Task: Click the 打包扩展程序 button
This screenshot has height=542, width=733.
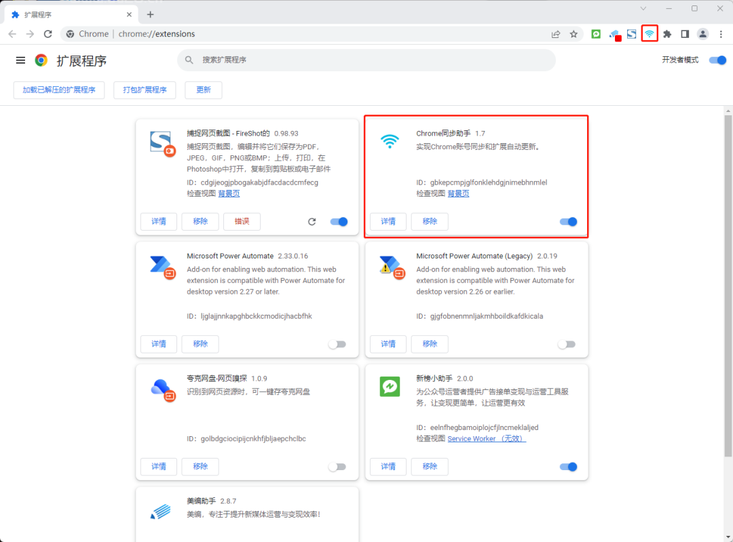Action: (145, 90)
